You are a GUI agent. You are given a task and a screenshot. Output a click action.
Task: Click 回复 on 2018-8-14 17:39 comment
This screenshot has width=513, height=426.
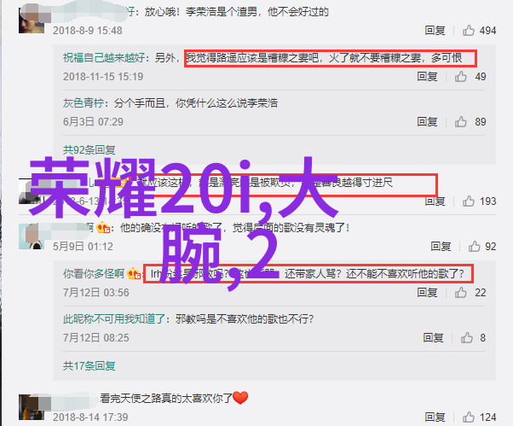click(x=435, y=417)
